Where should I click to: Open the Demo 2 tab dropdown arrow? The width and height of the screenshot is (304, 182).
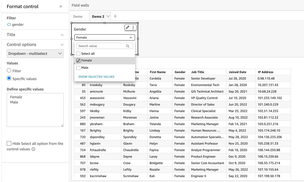pos(108,16)
